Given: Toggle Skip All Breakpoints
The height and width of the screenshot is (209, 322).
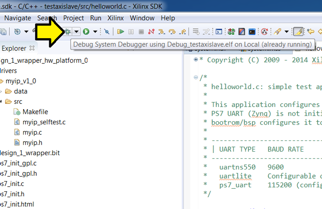Looking at the screenshot, I should (x=107, y=32).
